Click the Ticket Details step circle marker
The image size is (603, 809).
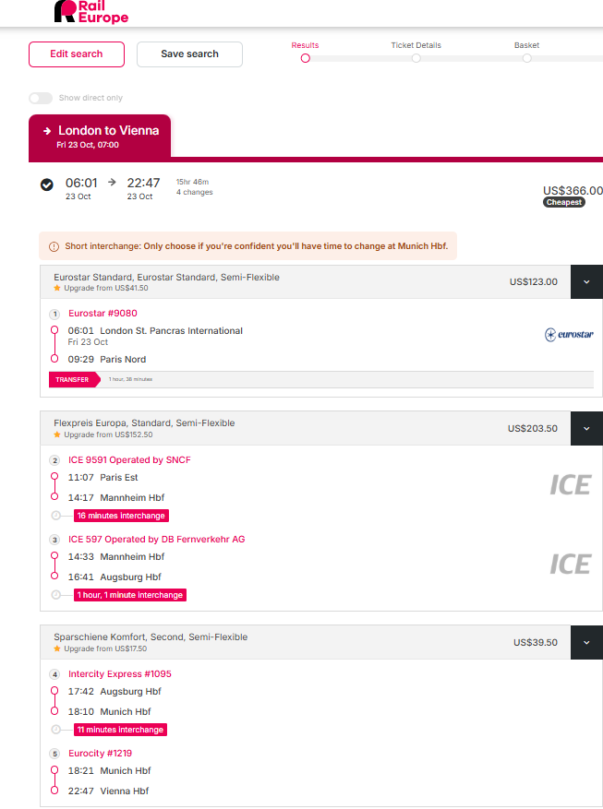416,58
